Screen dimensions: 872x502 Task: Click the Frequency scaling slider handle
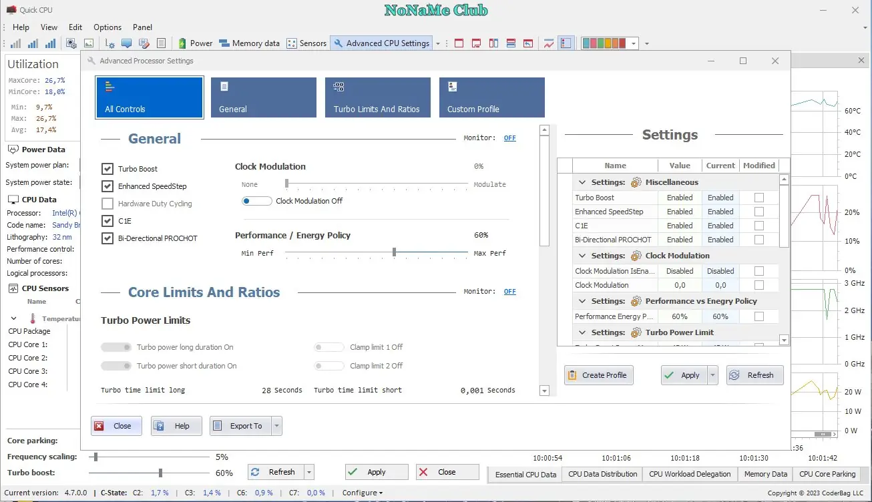tap(96, 457)
